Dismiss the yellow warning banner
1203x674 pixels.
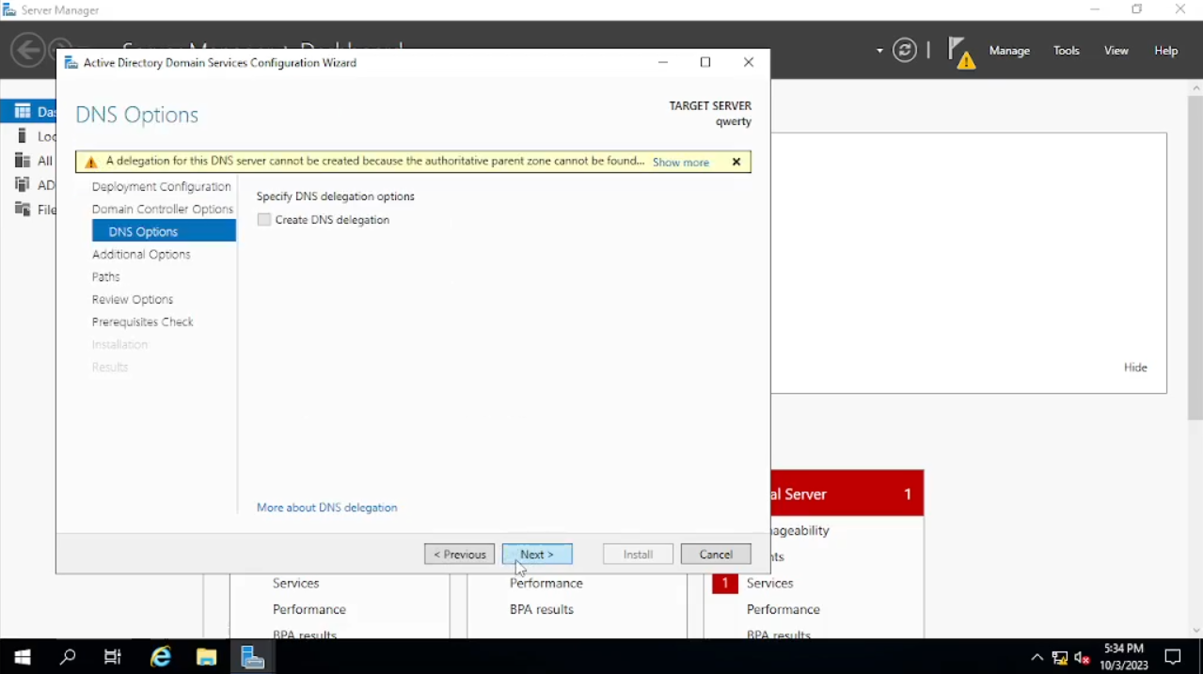pyautogui.click(x=736, y=162)
